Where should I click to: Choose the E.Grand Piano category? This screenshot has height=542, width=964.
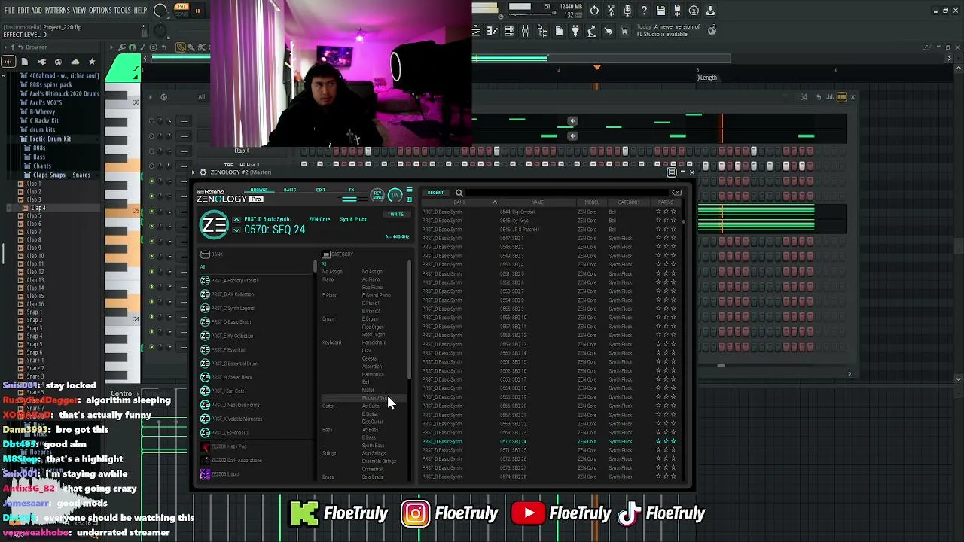tap(377, 295)
